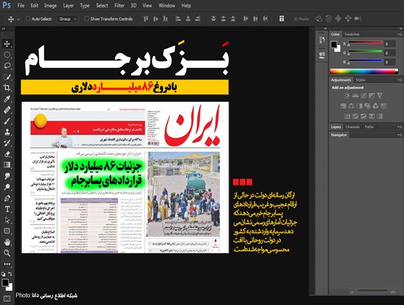Select the Path Selection arrow tool
Image resolution: width=404 pixels, height=305 pixels.
pos(7,220)
